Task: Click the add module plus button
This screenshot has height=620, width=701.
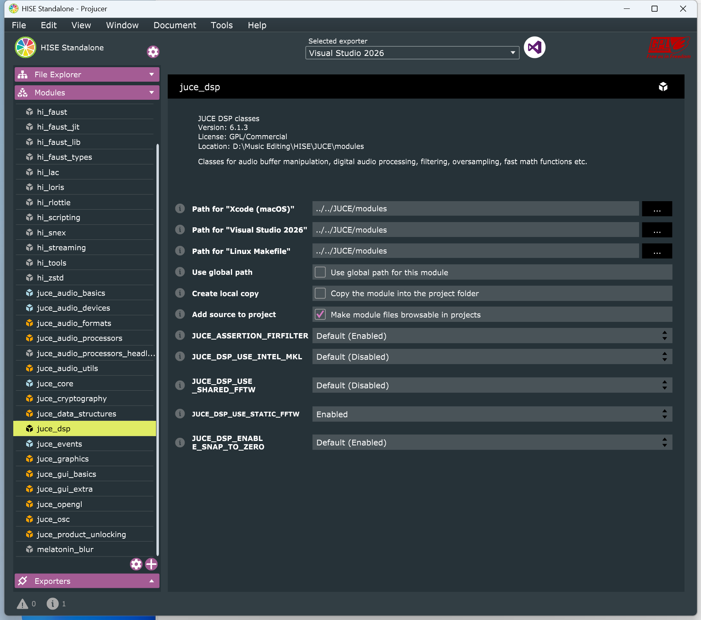Action: [151, 564]
